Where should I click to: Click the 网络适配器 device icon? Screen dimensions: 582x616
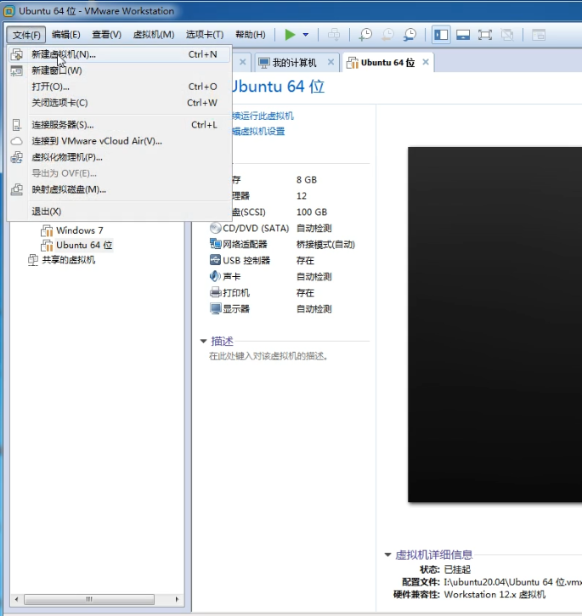215,244
